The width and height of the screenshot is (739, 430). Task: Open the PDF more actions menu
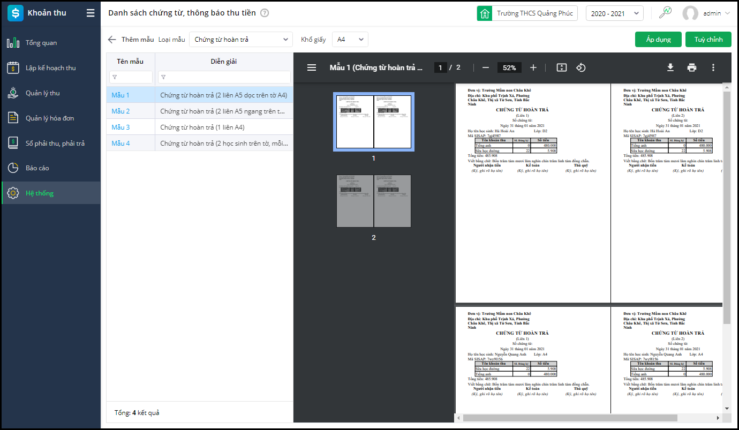pyautogui.click(x=713, y=67)
